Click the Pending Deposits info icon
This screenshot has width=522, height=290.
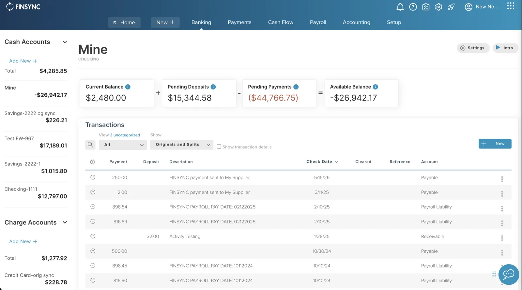click(x=213, y=87)
